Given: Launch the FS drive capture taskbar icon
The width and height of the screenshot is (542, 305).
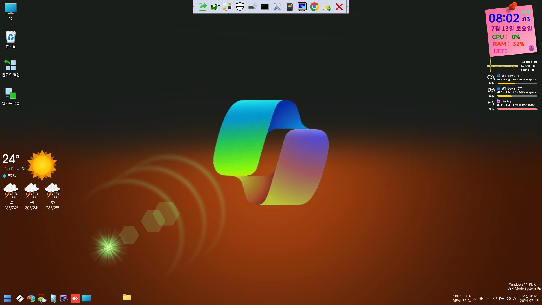Looking at the screenshot, I should tap(42, 298).
